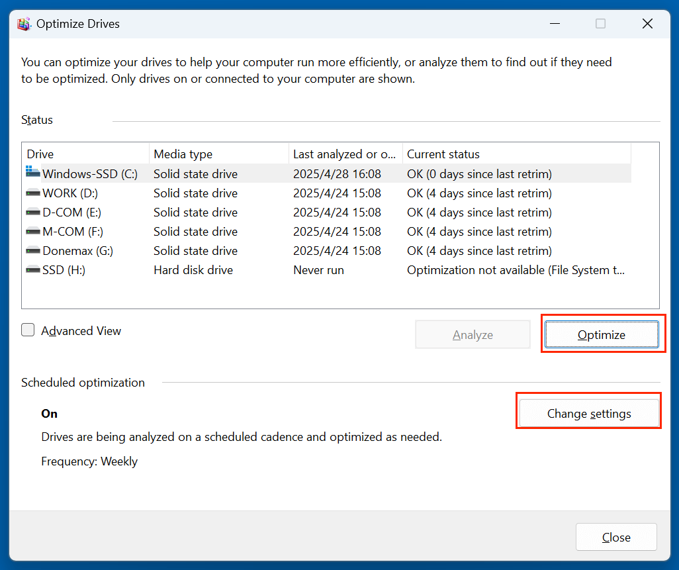Image resolution: width=679 pixels, height=570 pixels.
Task: Enable the Advanced View checkbox
Action: pyautogui.click(x=28, y=330)
